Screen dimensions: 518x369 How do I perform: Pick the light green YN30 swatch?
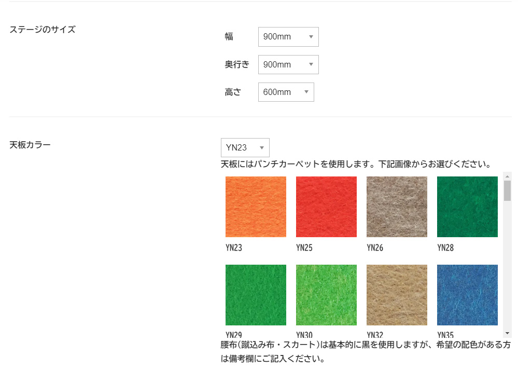(326, 295)
